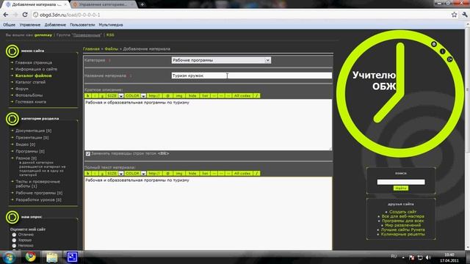
Task: Open the Категория dropdown showing Рабочие программы
Action: tap(221, 60)
